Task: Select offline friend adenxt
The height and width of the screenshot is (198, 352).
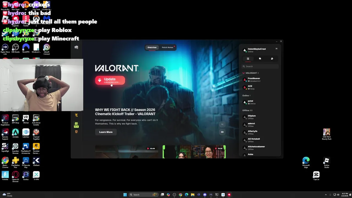Action: coord(260,125)
